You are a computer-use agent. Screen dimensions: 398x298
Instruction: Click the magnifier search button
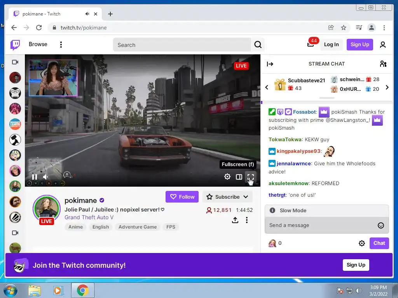click(258, 45)
